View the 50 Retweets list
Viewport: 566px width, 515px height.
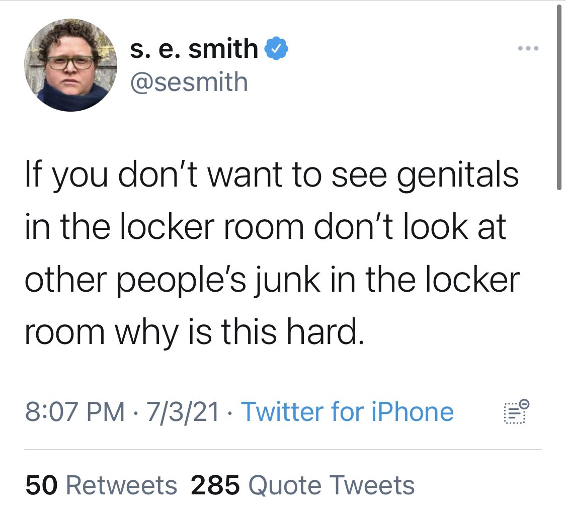[x=101, y=485]
